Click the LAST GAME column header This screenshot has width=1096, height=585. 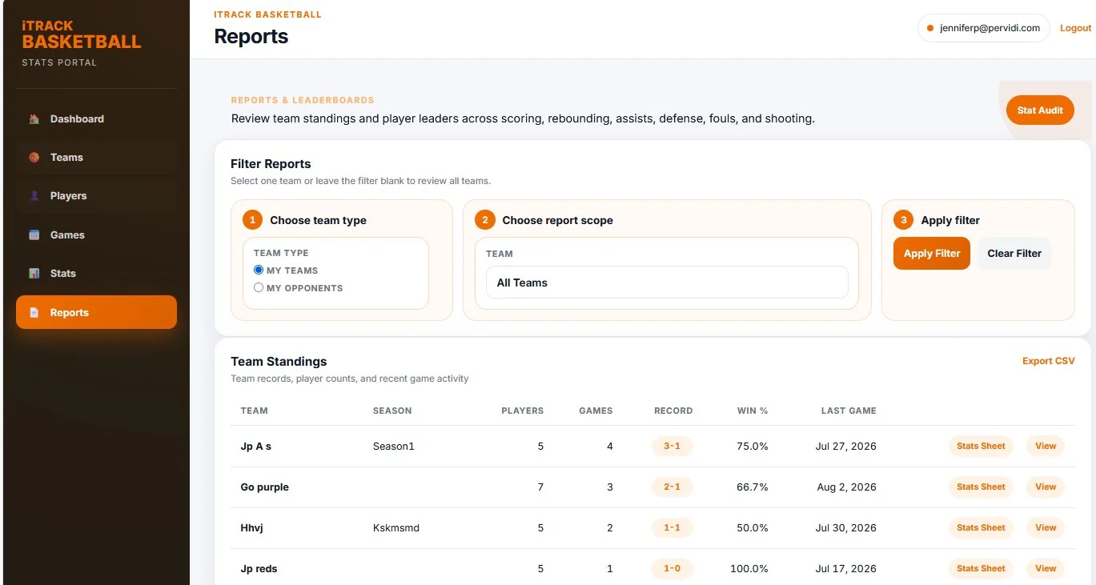[x=849, y=411]
